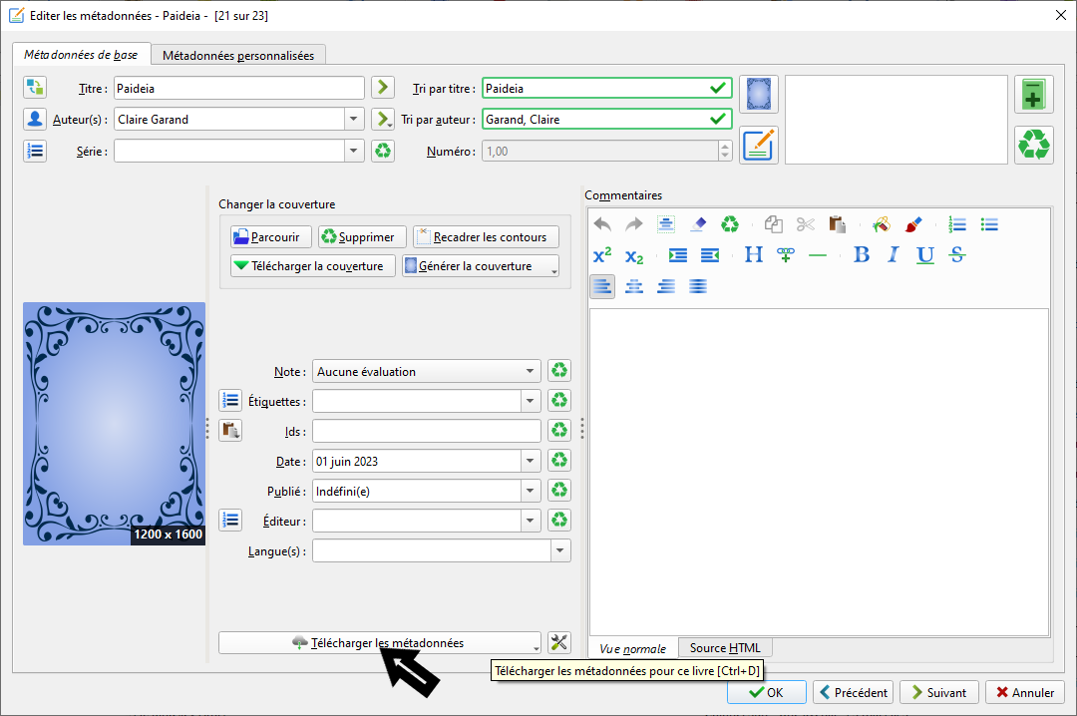Toggle bold formatting
The width and height of the screenshot is (1077, 716).
pos(862,255)
